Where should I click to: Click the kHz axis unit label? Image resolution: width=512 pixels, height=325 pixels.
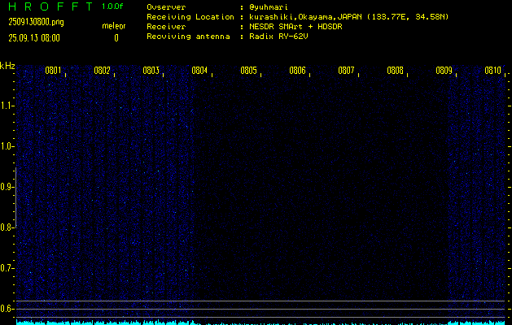point(7,66)
